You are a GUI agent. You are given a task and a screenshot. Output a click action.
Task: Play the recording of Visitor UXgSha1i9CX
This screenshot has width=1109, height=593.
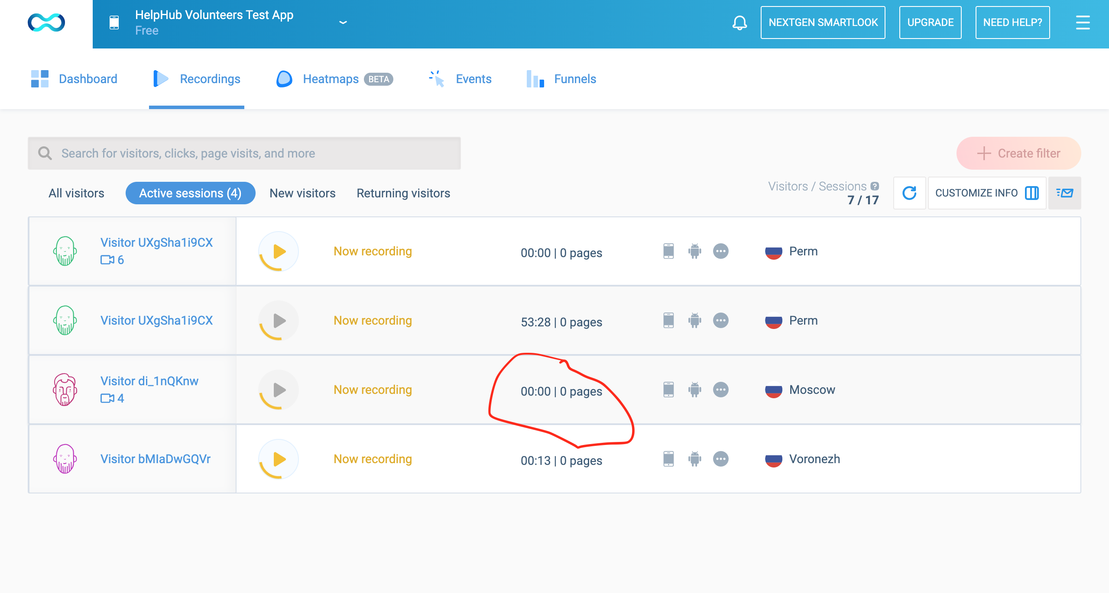point(279,251)
